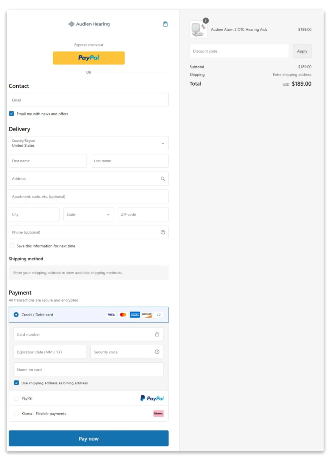The image size is (331, 458).
Task: Check Save this information for next time
Action: (x=11, y=246)
